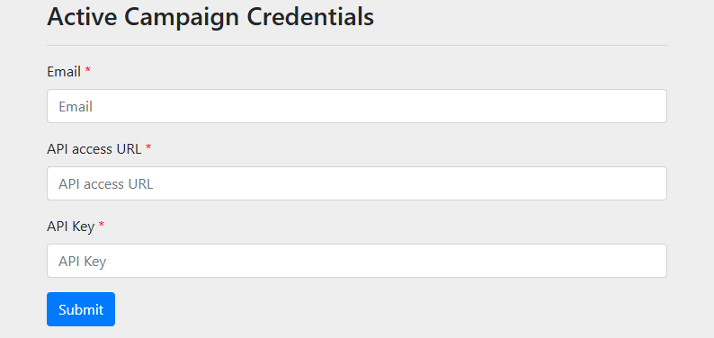Click the gray Email placeholder text

(76, 107)
